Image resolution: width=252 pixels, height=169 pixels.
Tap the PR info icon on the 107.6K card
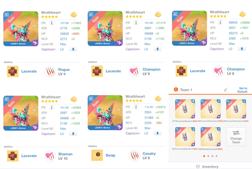tap(52, 23)
